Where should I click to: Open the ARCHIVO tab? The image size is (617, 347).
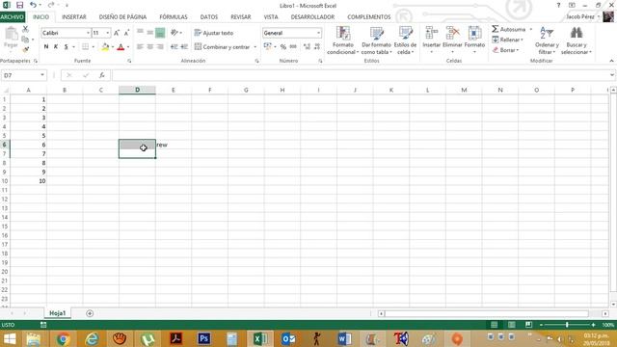point(13,17)
